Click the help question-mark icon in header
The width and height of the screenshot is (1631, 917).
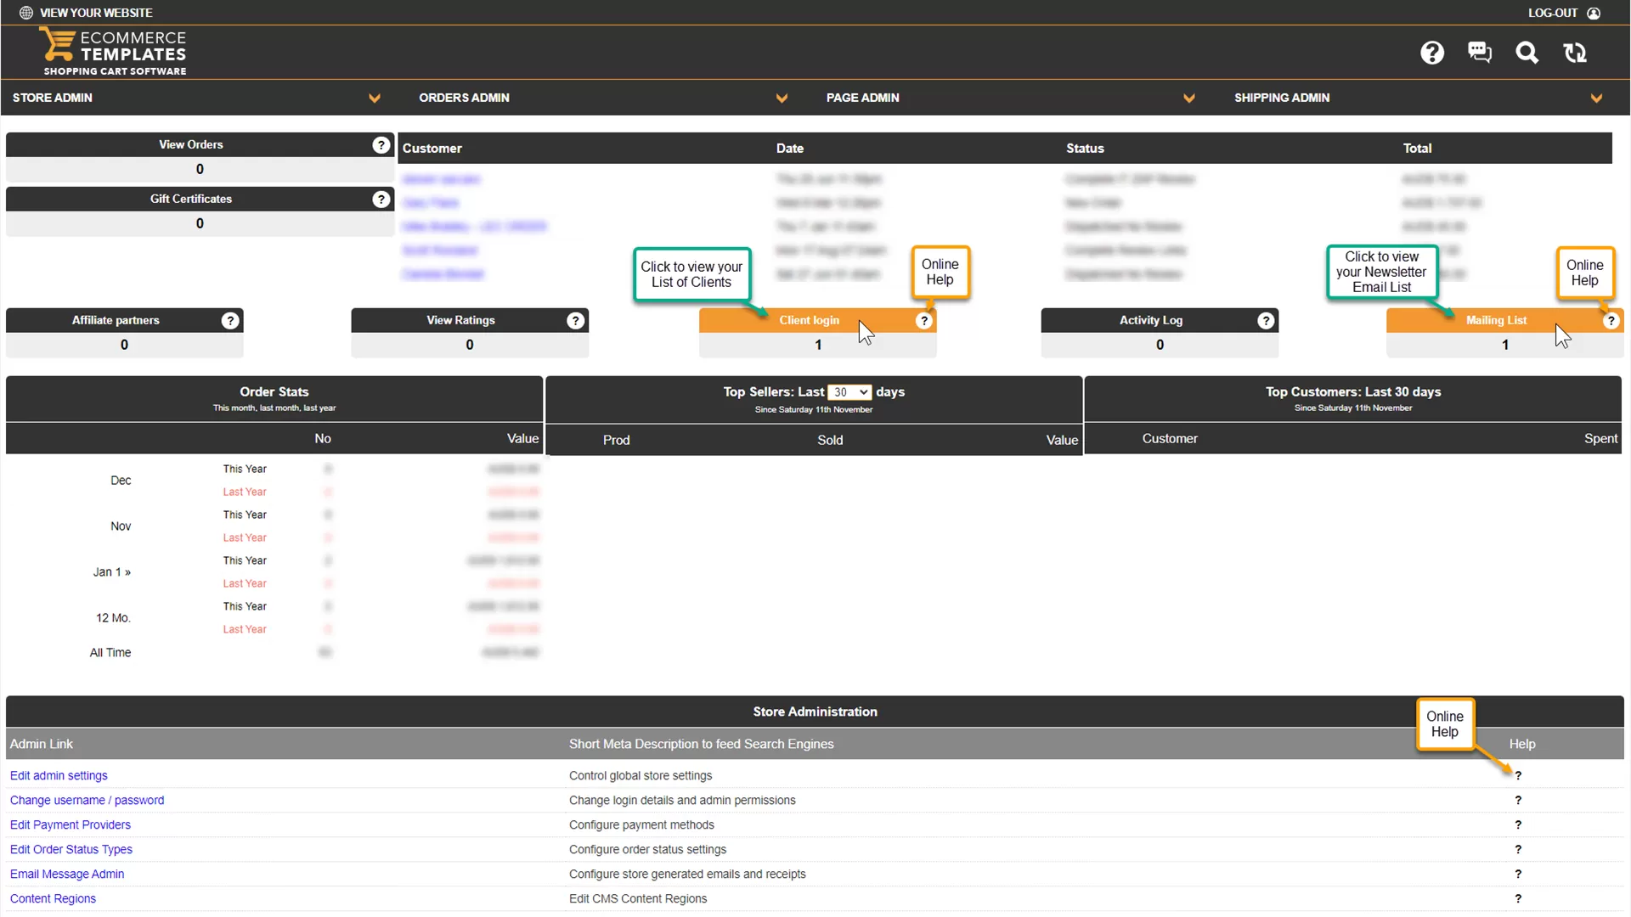1432,53
